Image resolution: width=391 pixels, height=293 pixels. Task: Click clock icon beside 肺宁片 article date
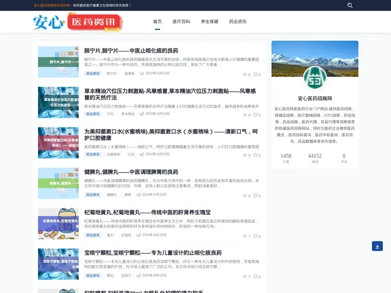142,73
